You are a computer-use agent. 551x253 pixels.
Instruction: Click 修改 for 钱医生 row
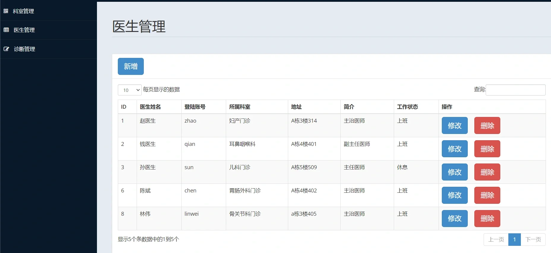[x=455, y=149]
